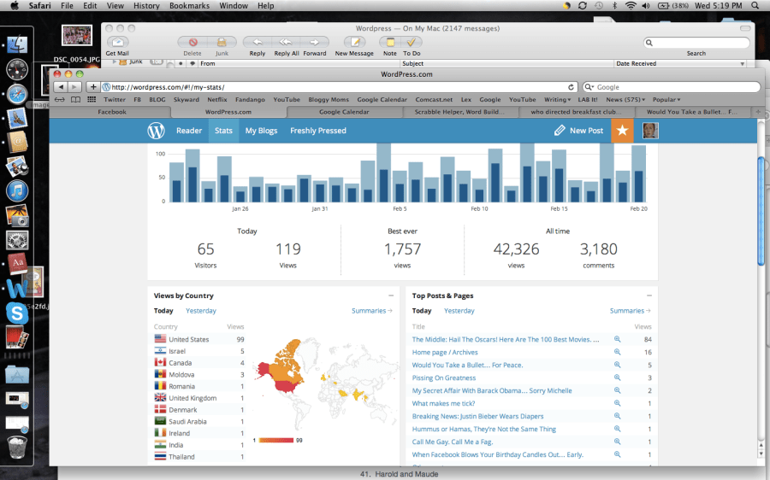Open the Bookmarks menu in the menu bar
Viewport: 770px width, 480px height.
pyautogui.click(x=188, y=6)
